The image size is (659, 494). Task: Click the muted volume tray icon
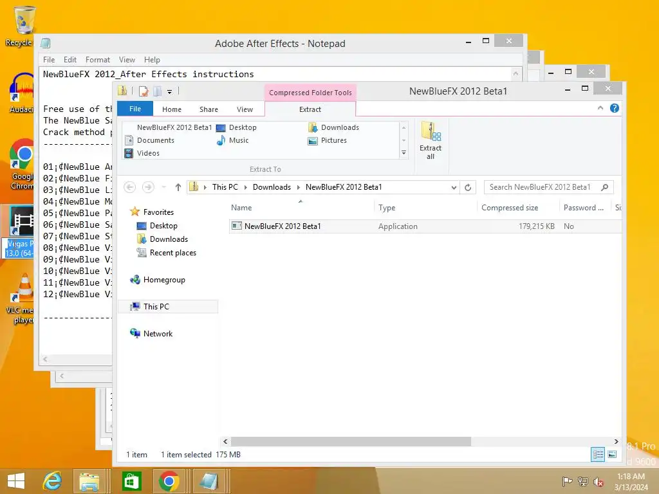pos(598,482)
